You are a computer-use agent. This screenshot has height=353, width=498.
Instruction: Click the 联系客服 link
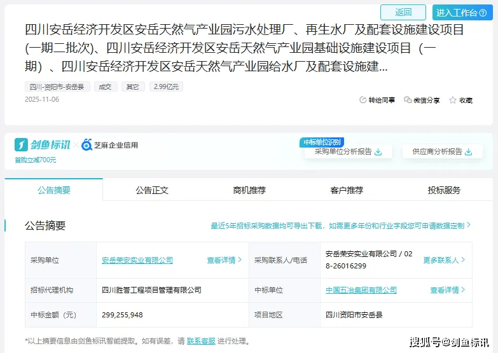click(x=200, y=341)
